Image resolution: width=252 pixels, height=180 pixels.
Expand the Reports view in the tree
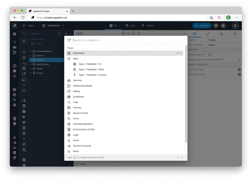coord(31,56)
